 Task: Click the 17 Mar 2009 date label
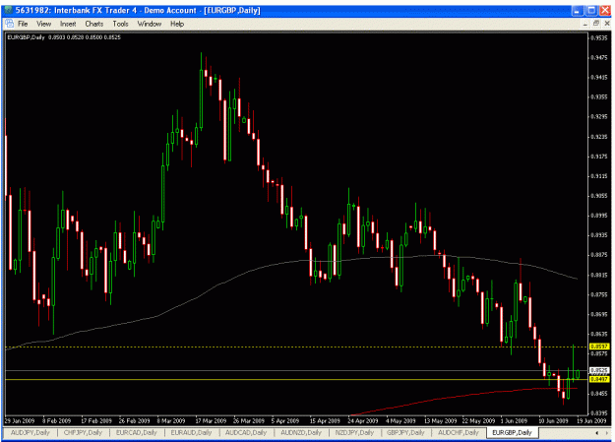(x=211, y=420)
